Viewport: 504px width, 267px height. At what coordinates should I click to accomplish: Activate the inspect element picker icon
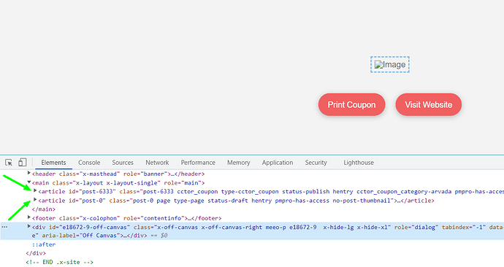pos(9,163)
